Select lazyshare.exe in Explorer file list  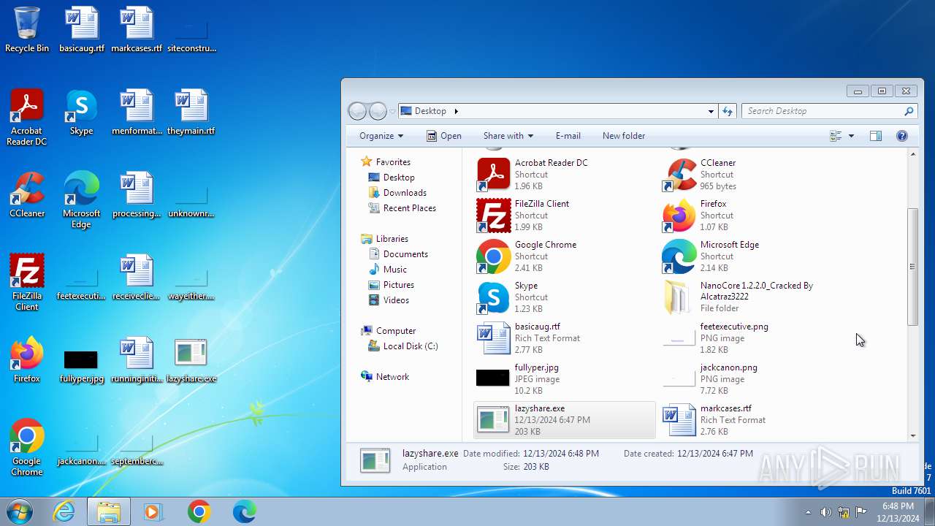point(565,420)
